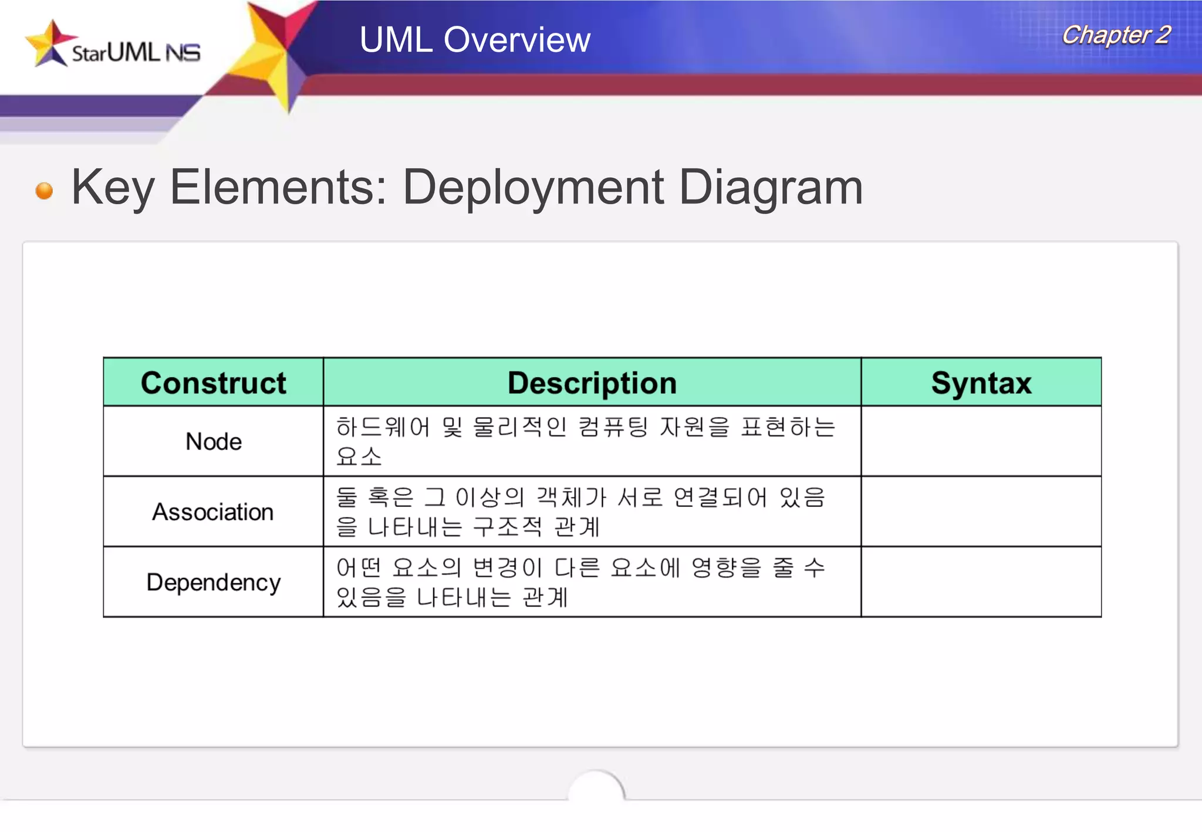
Task: Select the "Construct" column header
Action: click(214, 383)
